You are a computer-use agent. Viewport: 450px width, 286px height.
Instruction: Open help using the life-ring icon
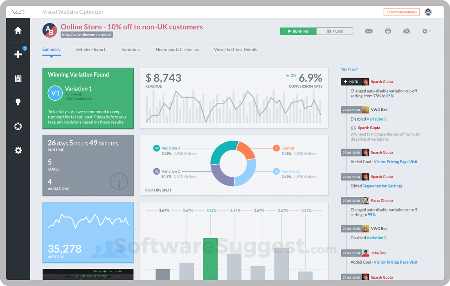[x=18, y=126]
